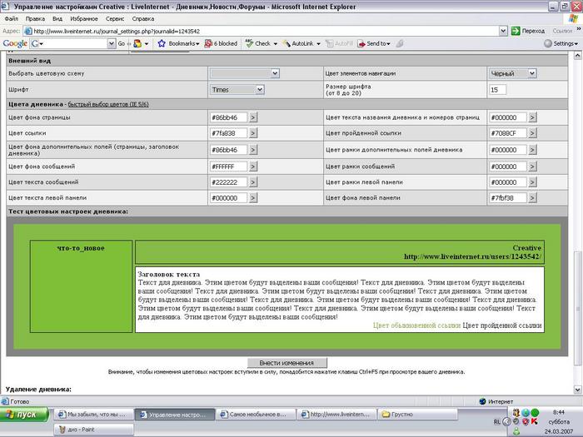The width and height of the screenshot is (583, 437).
Task: Open the color scheme selection dropdown
Action: 245,73
